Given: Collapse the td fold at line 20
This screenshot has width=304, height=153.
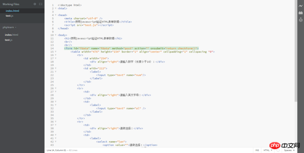Looking at the screenshot, I should pyautogui.click(x=55, y=69).
